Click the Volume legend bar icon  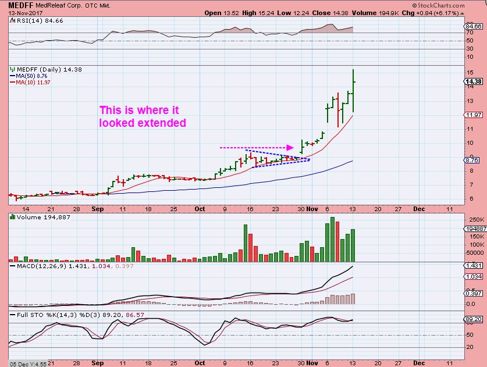click(x=12, y=217)
